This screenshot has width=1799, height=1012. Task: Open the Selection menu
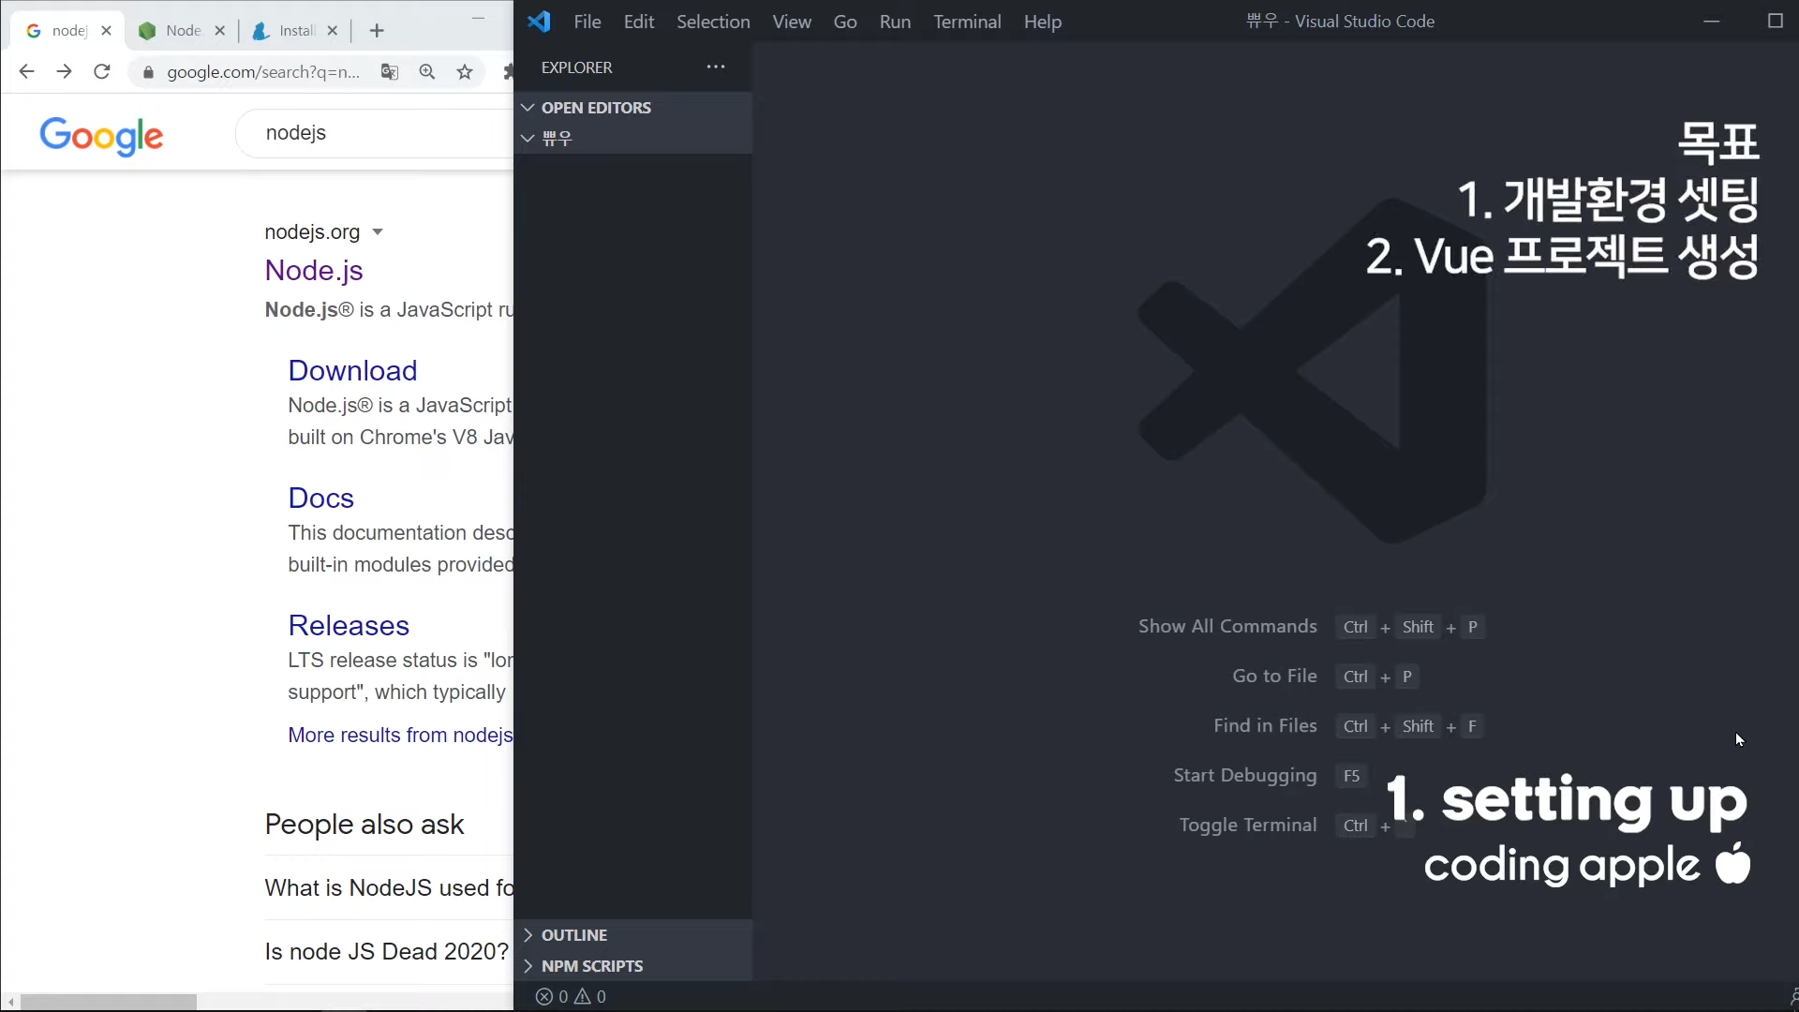click(713, 22)
